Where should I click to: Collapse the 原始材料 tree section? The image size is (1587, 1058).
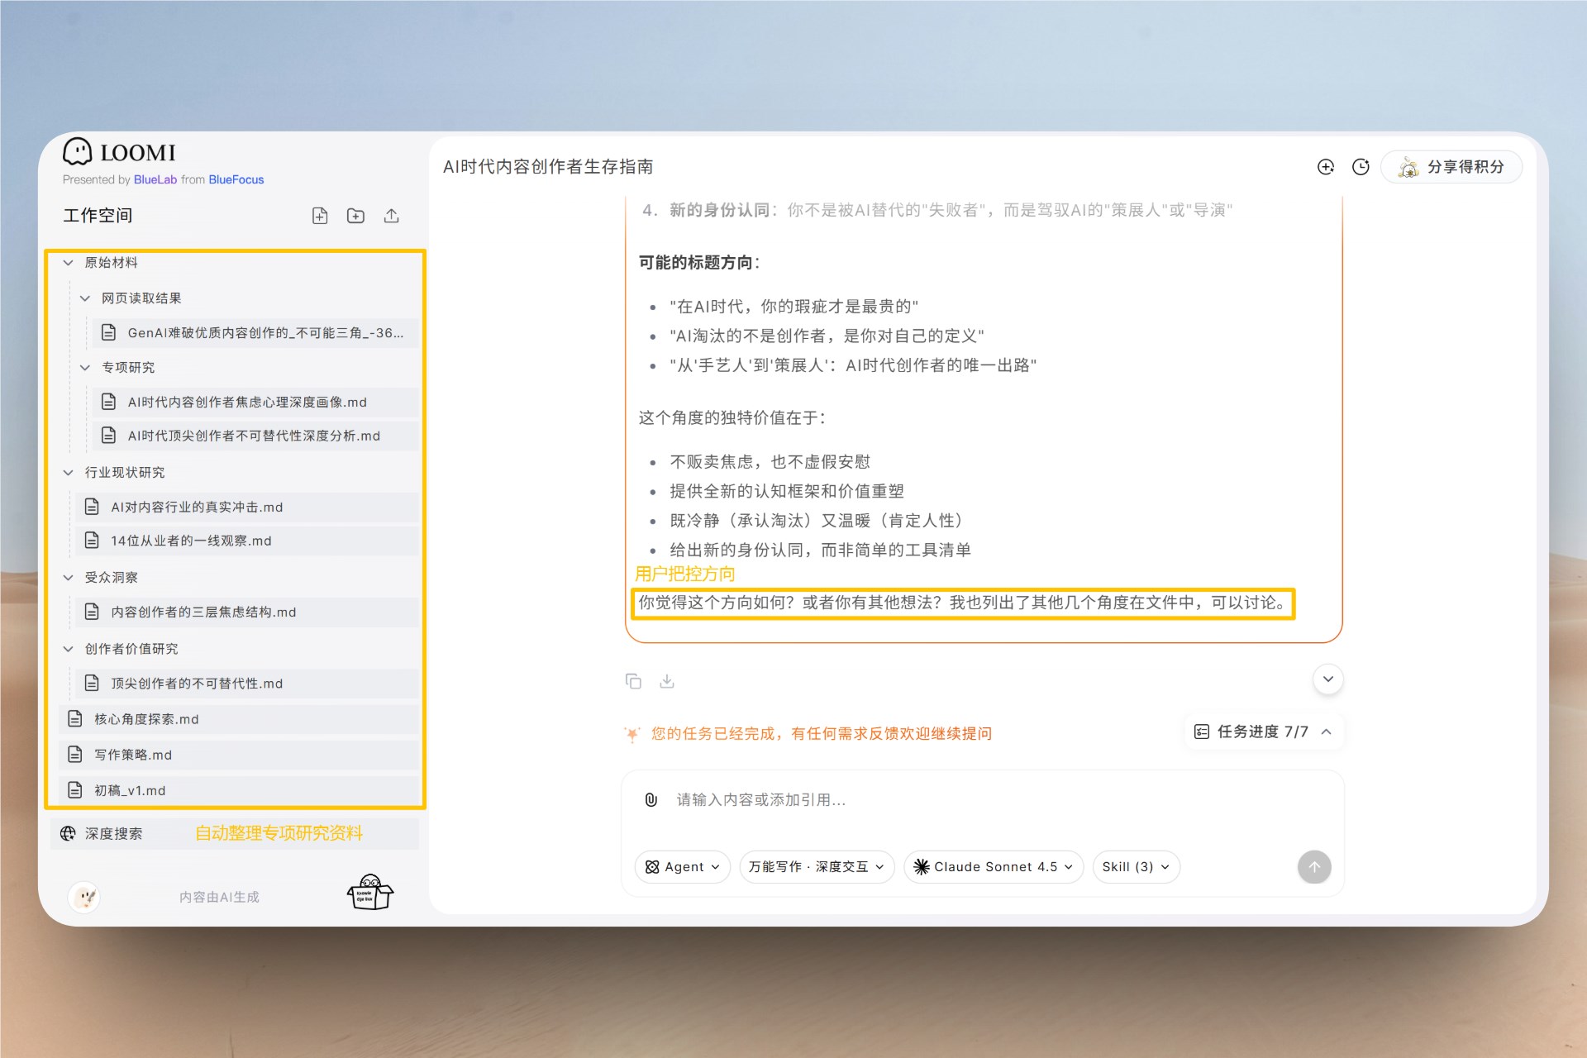point(69,262)
